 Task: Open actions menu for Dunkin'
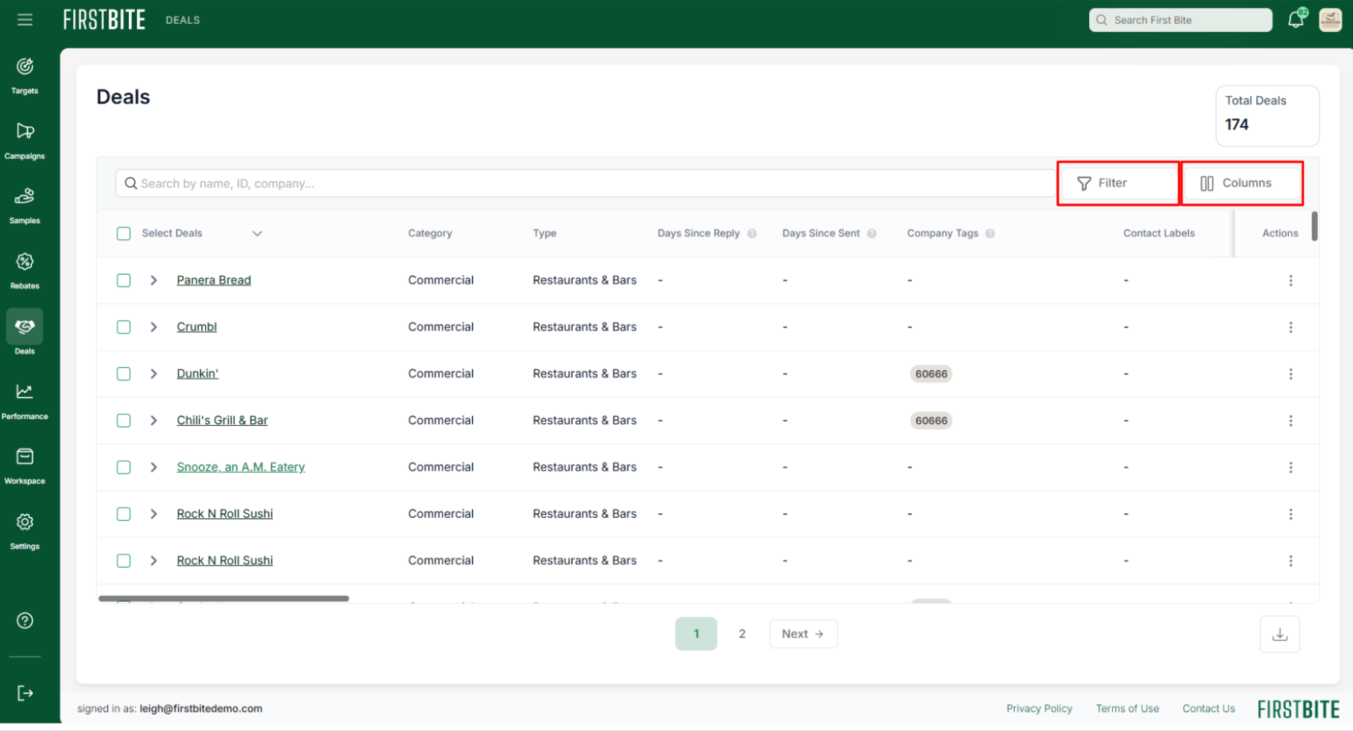1290,374
